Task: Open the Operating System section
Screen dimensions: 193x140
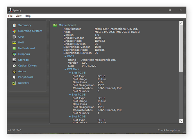Action: click(30, 31)
